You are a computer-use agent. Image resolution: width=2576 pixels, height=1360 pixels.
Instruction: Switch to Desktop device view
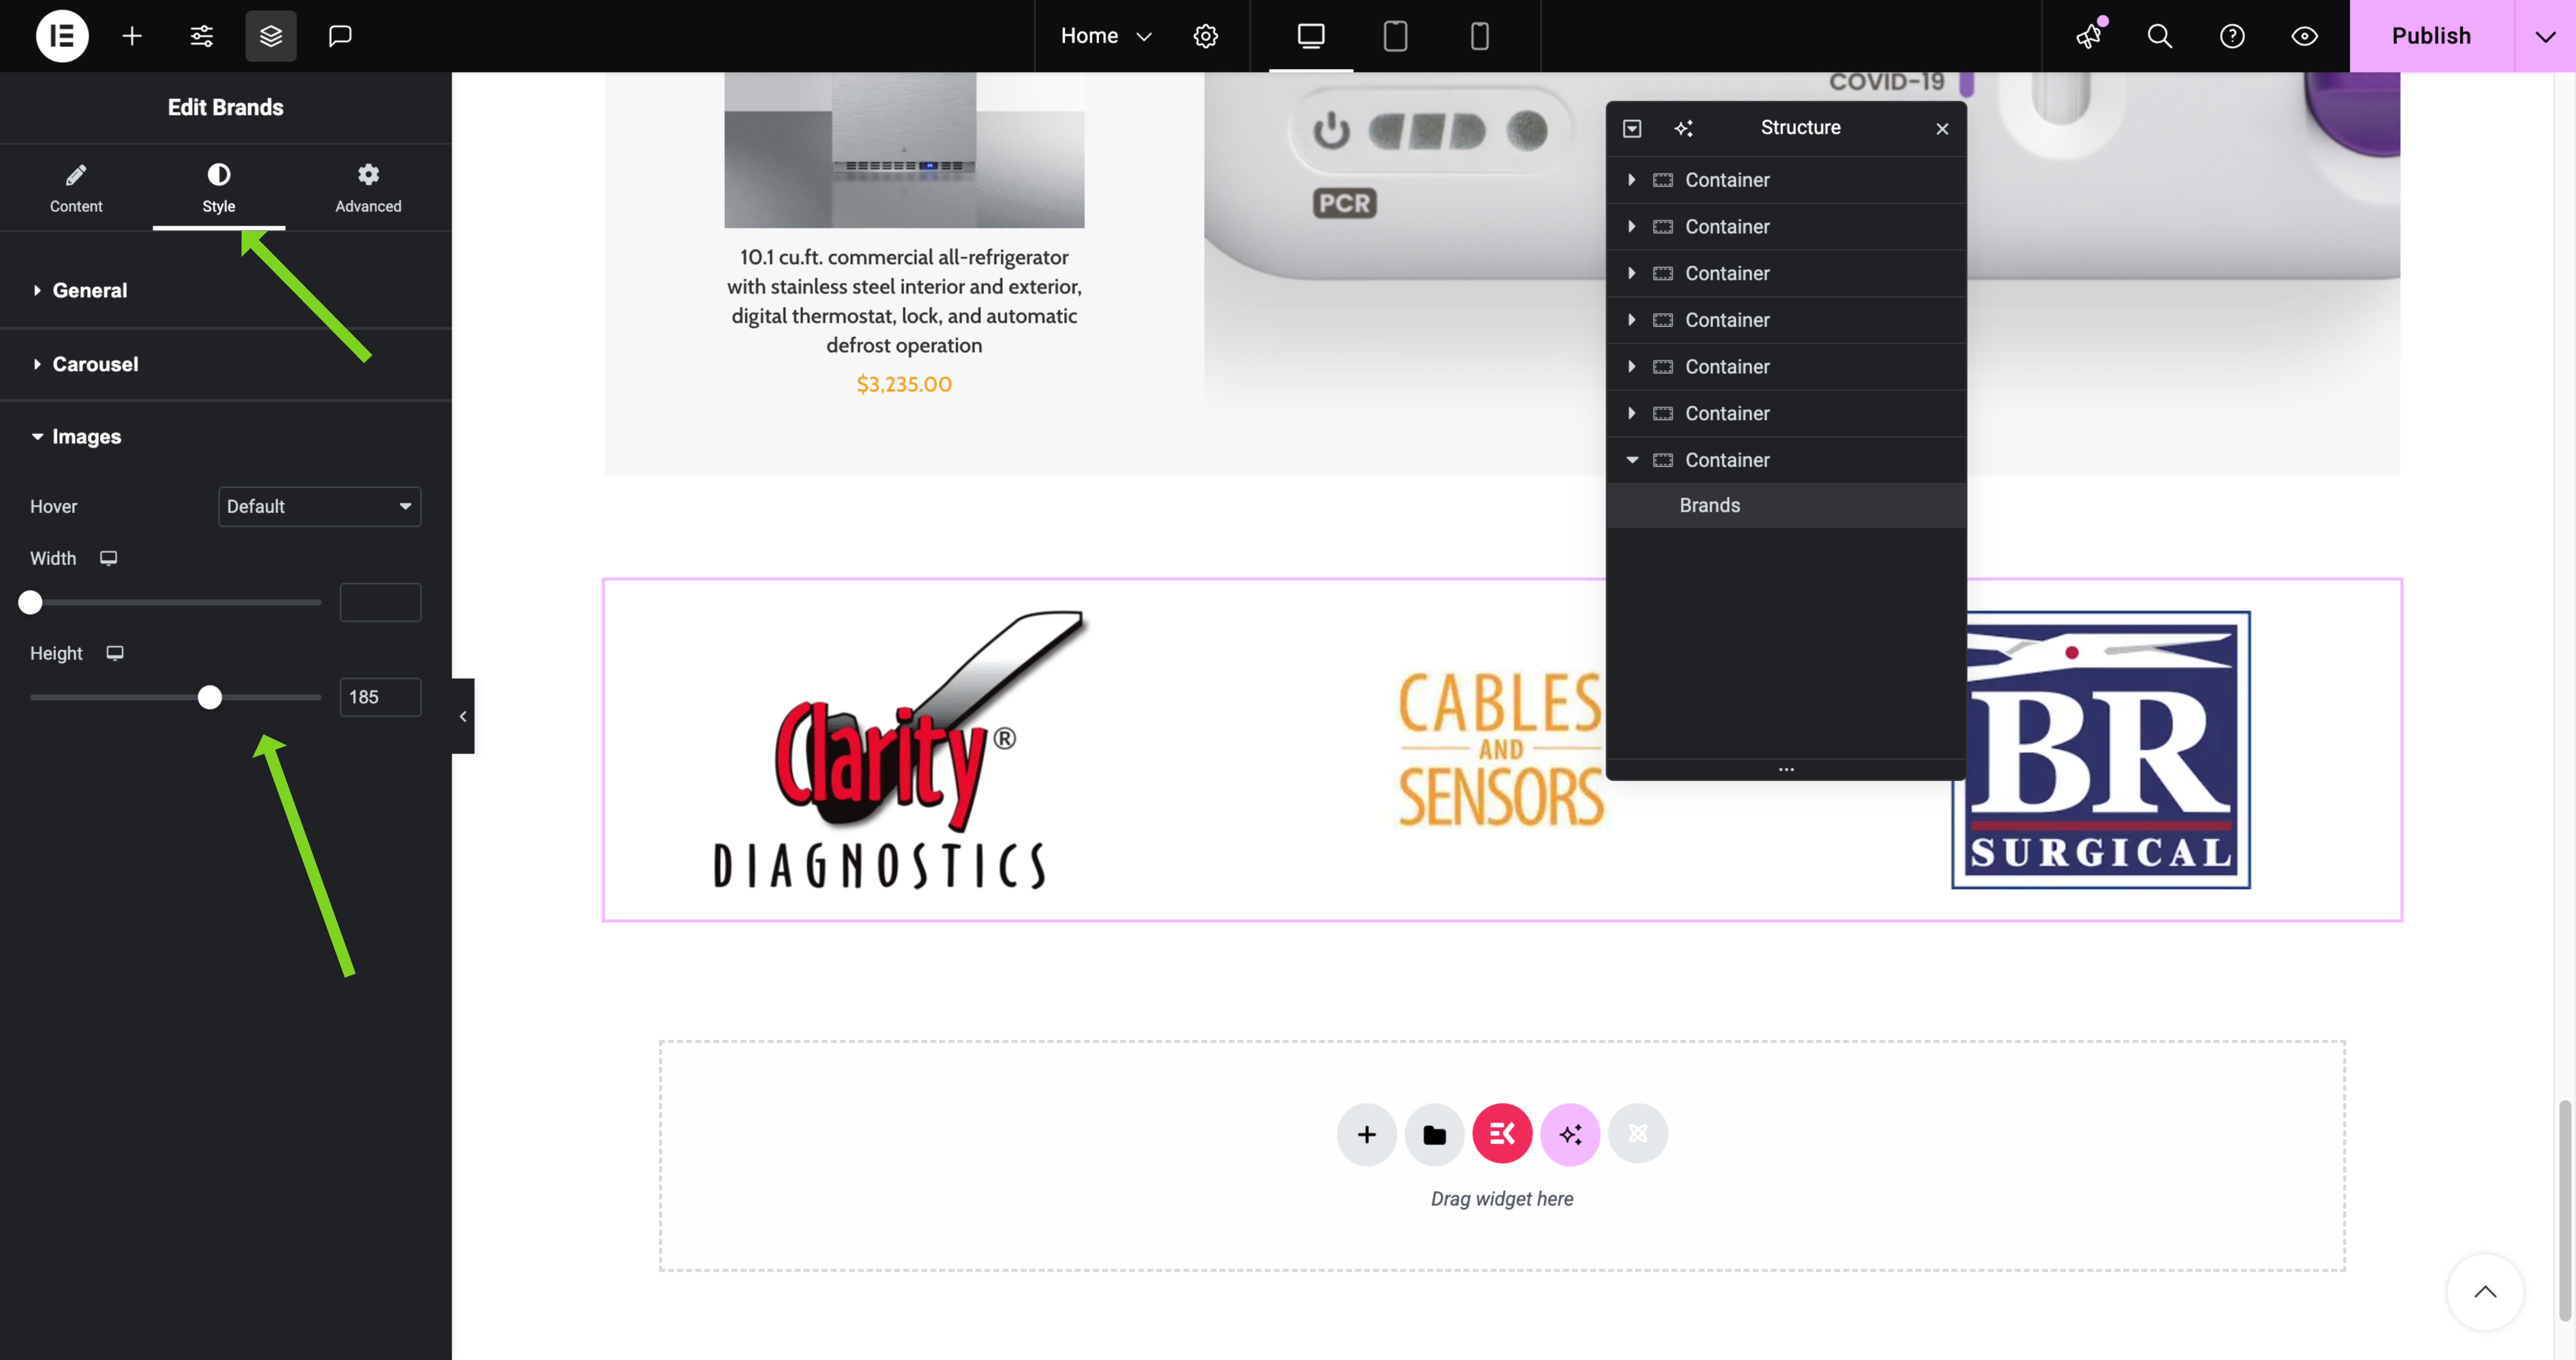pos(1311,36)
